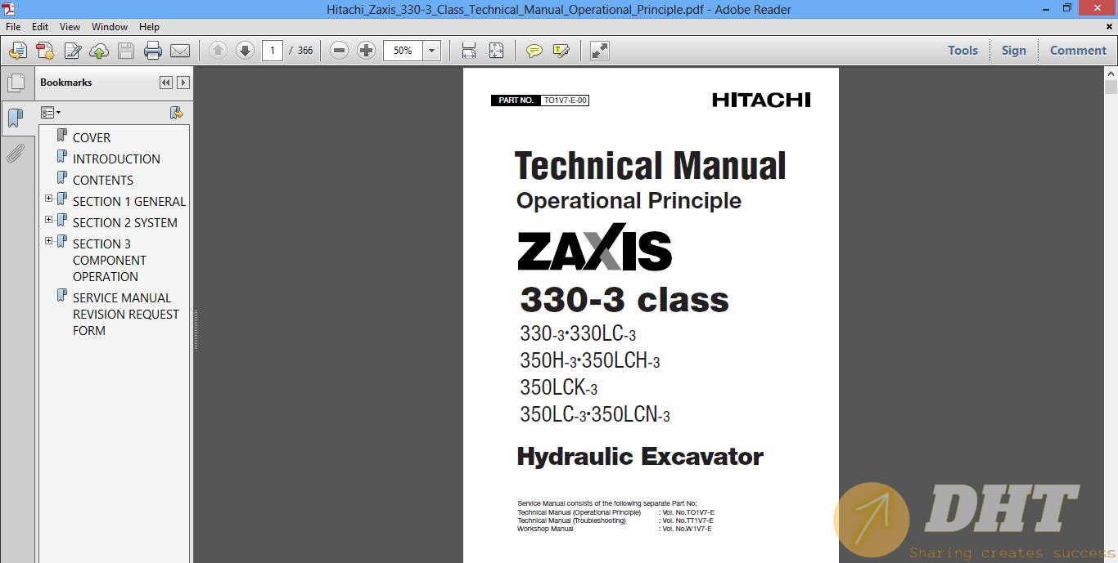Open the View menu
The height and width of the screenshot is (563, 1118).
click(x=70, y=26)
